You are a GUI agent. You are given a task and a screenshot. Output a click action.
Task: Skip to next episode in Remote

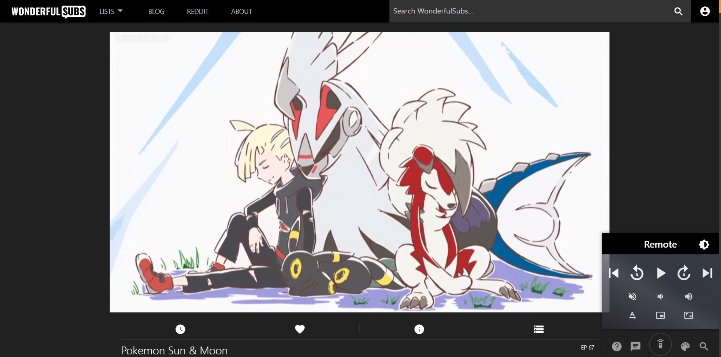(x=707, y=273)
